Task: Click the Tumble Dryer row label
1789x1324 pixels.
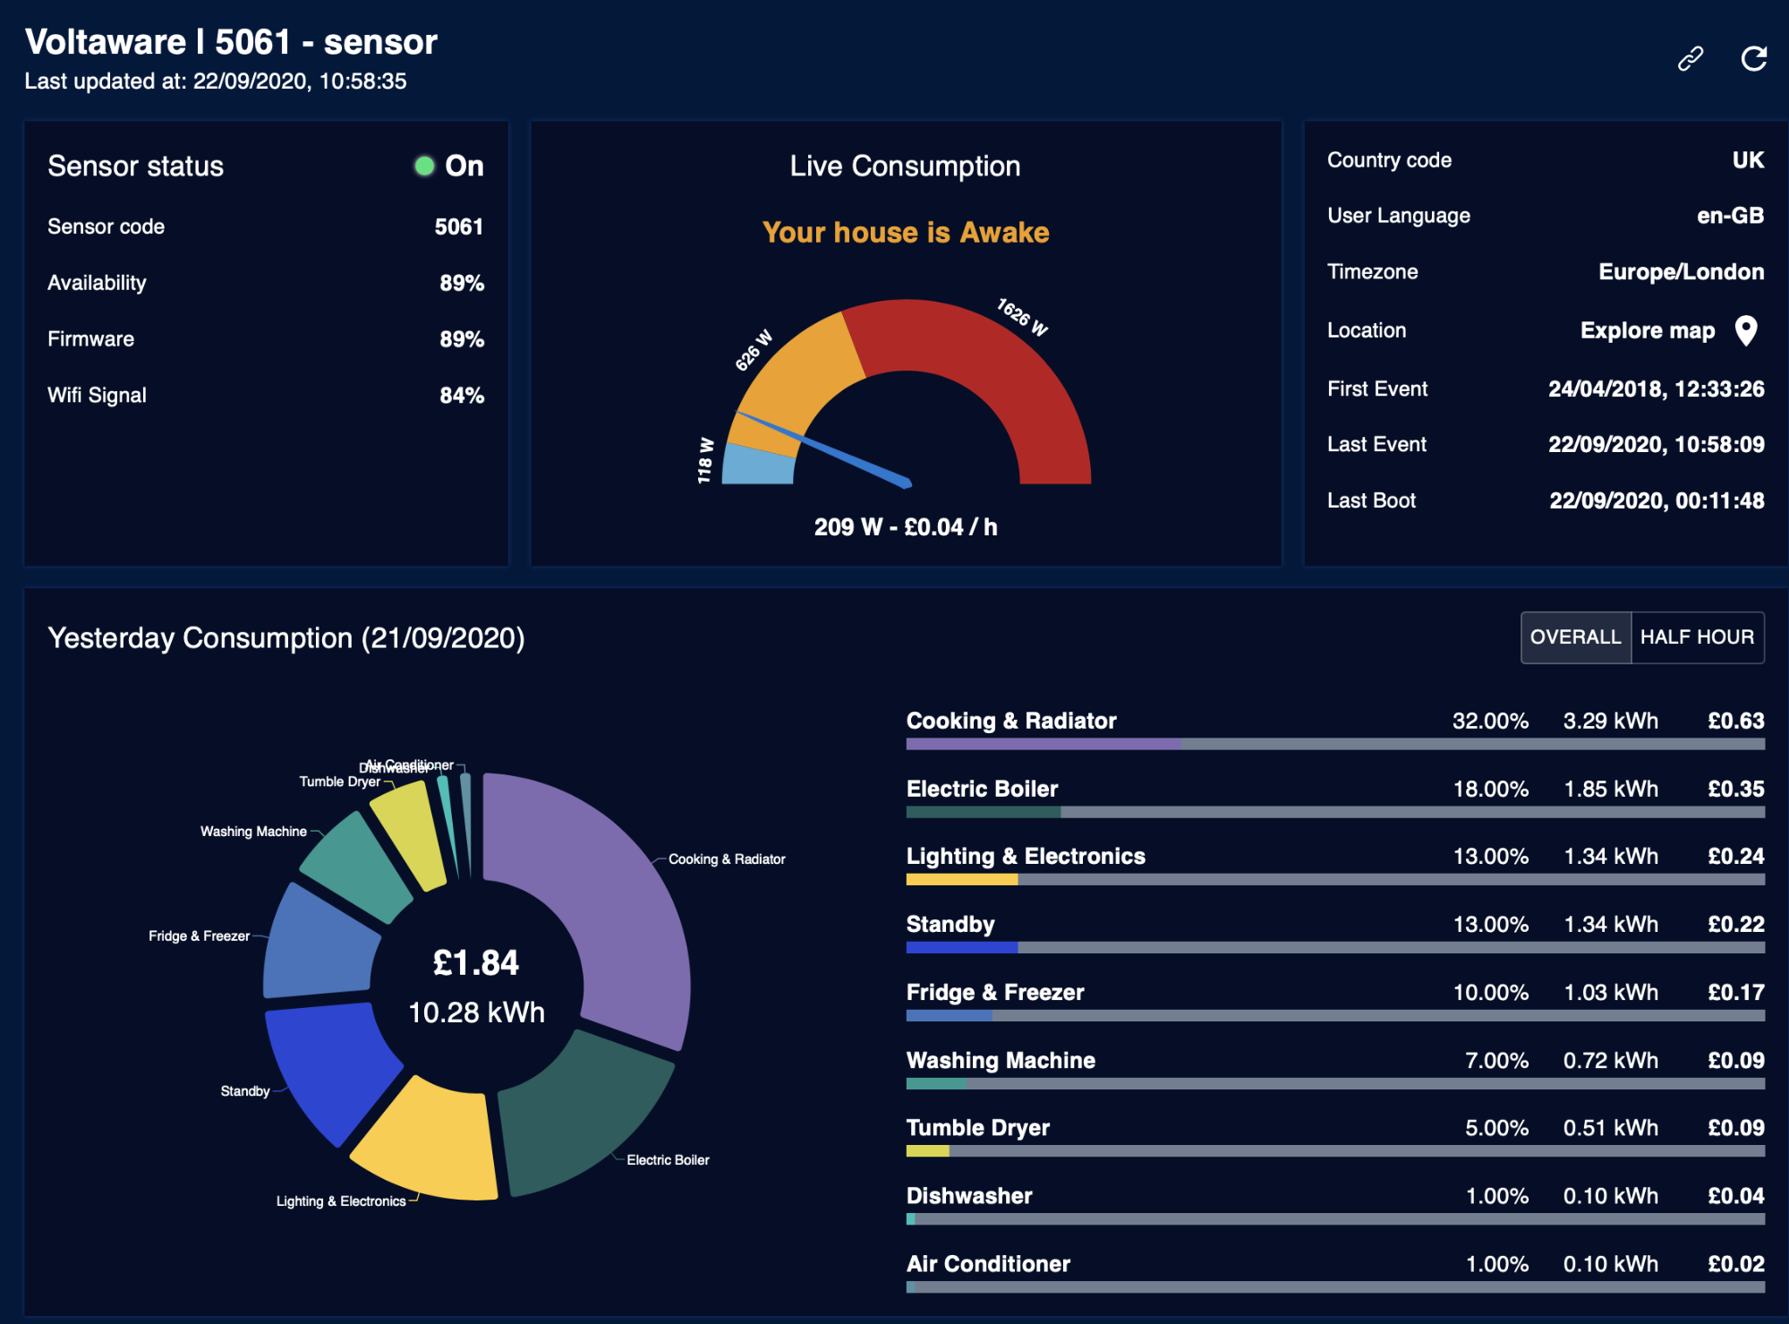Action: (x=978, y=1128)
